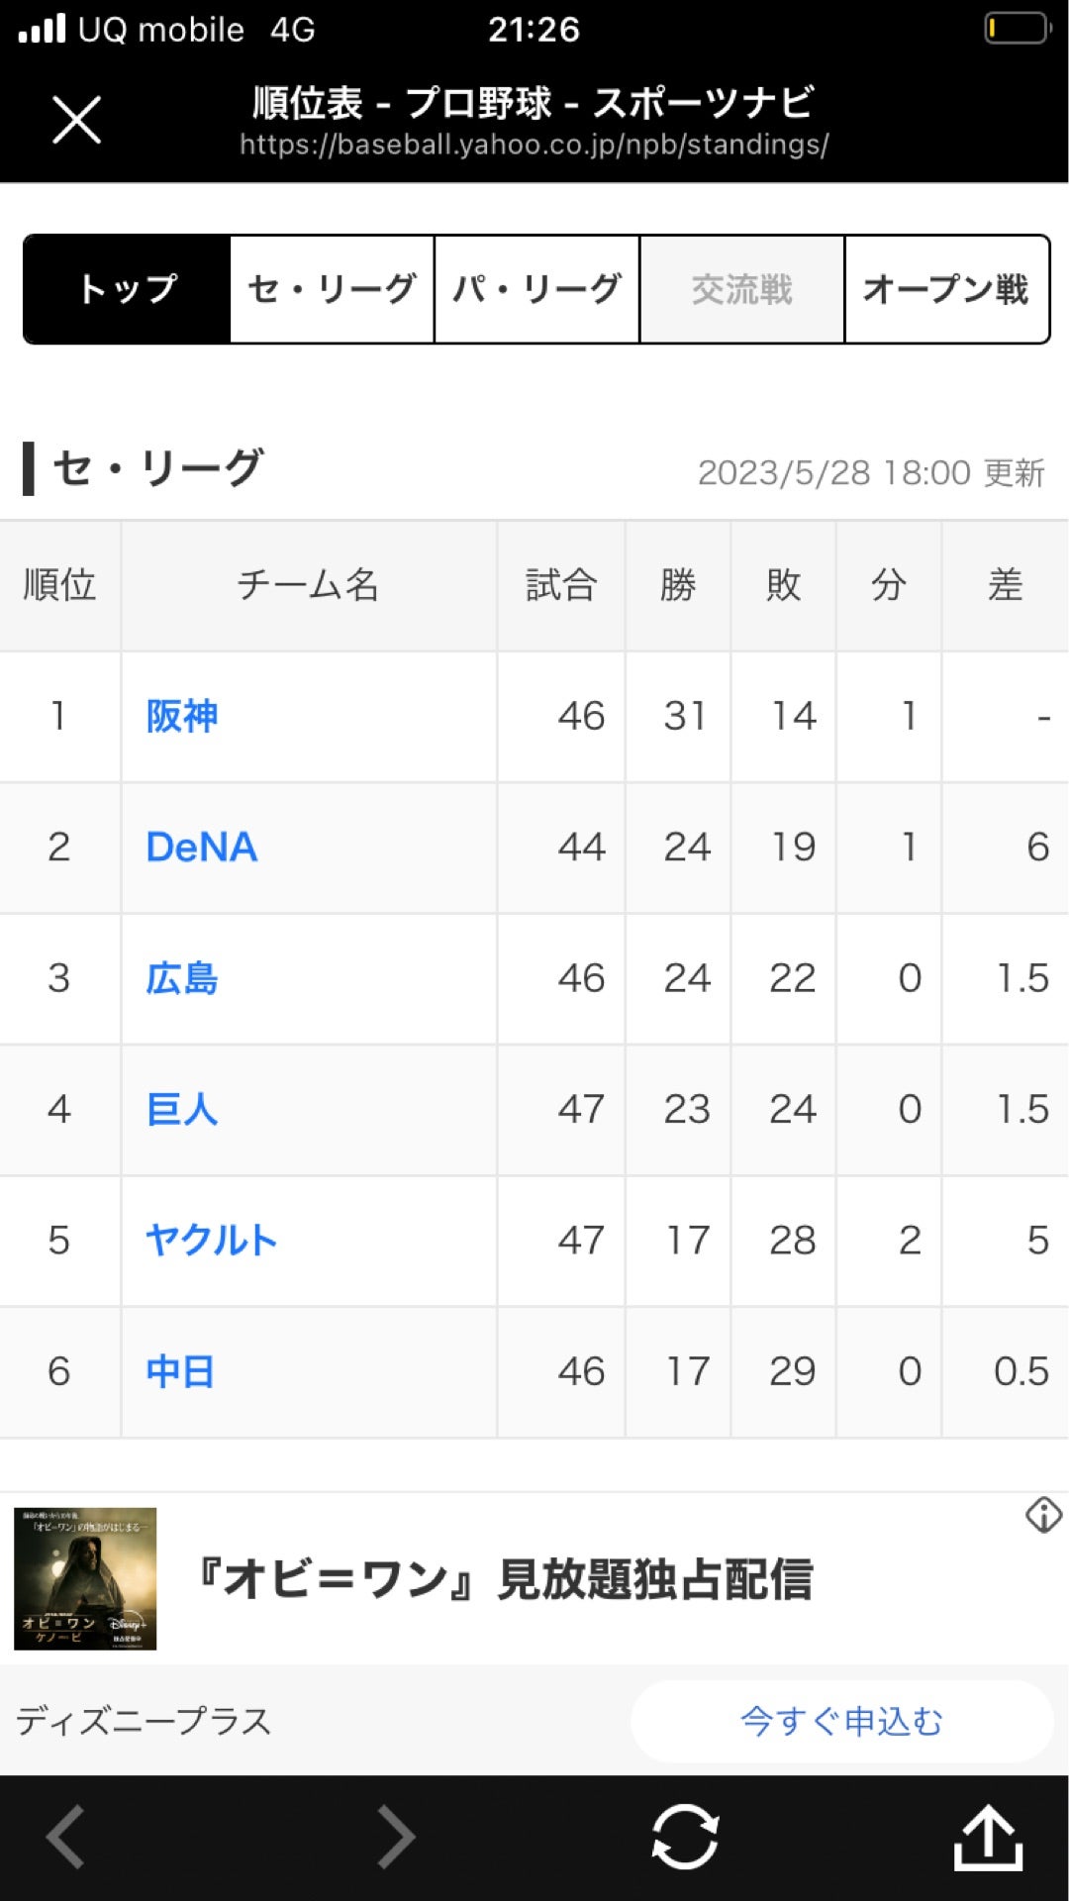Select the 交流戦 tab
The width and height of the screenshot is (1069, 1901).
741,289
